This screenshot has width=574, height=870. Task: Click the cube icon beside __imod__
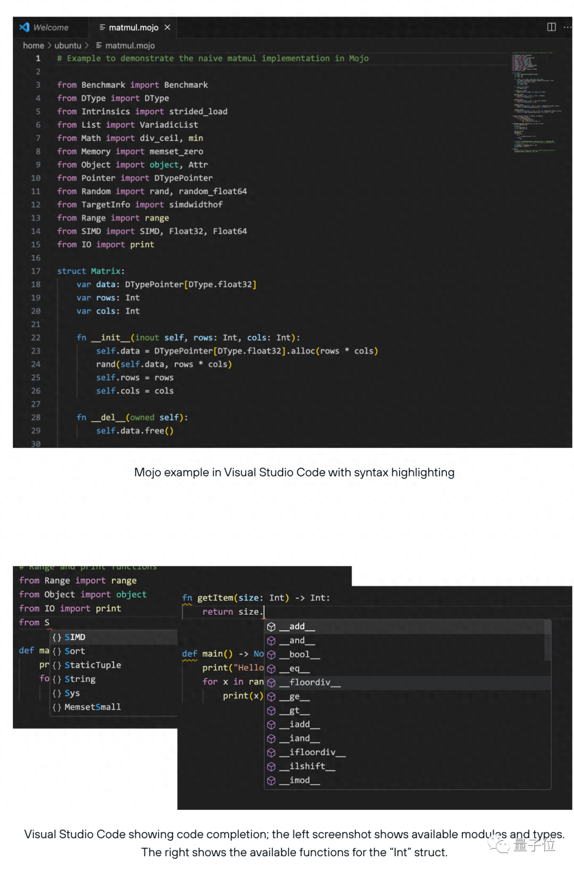point(271,781)
